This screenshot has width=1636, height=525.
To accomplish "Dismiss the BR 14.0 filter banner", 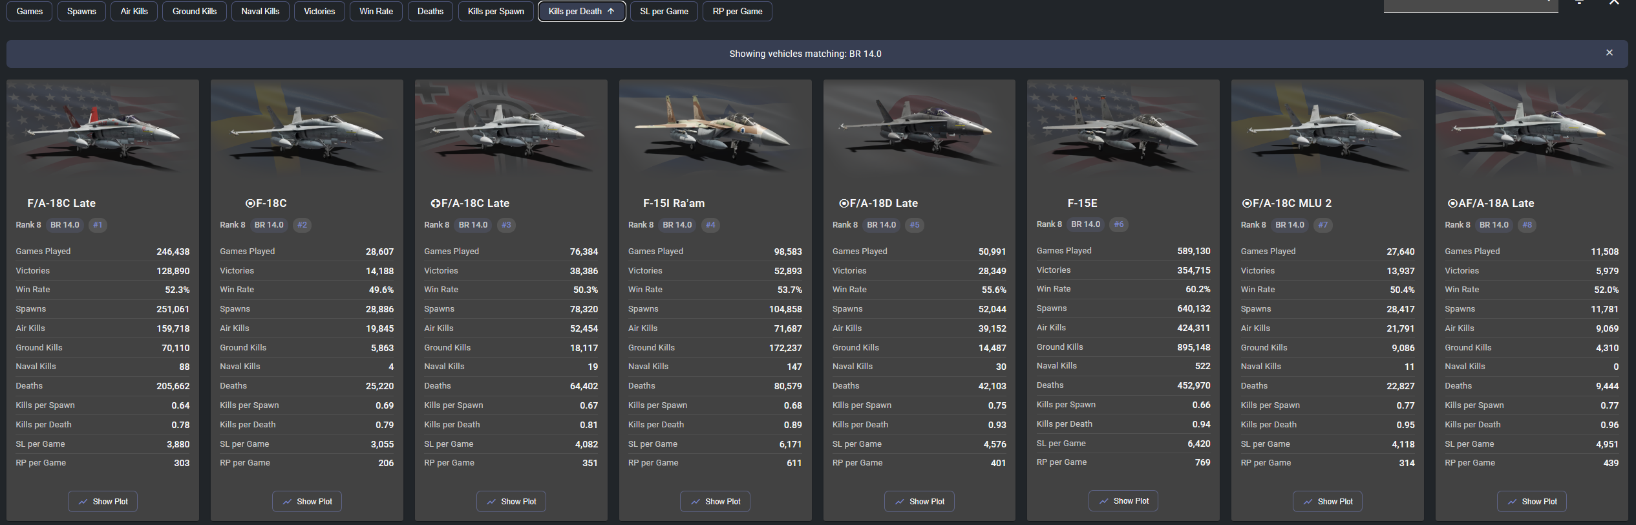I will [1609, 53].
